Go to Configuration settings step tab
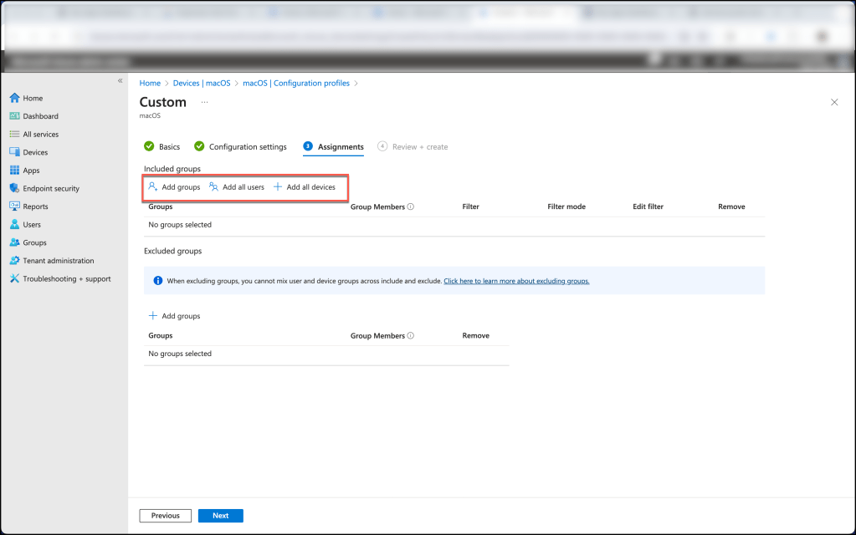Image resolution: width=856 pixels, height=535 pixels. (x=241, y=147)
